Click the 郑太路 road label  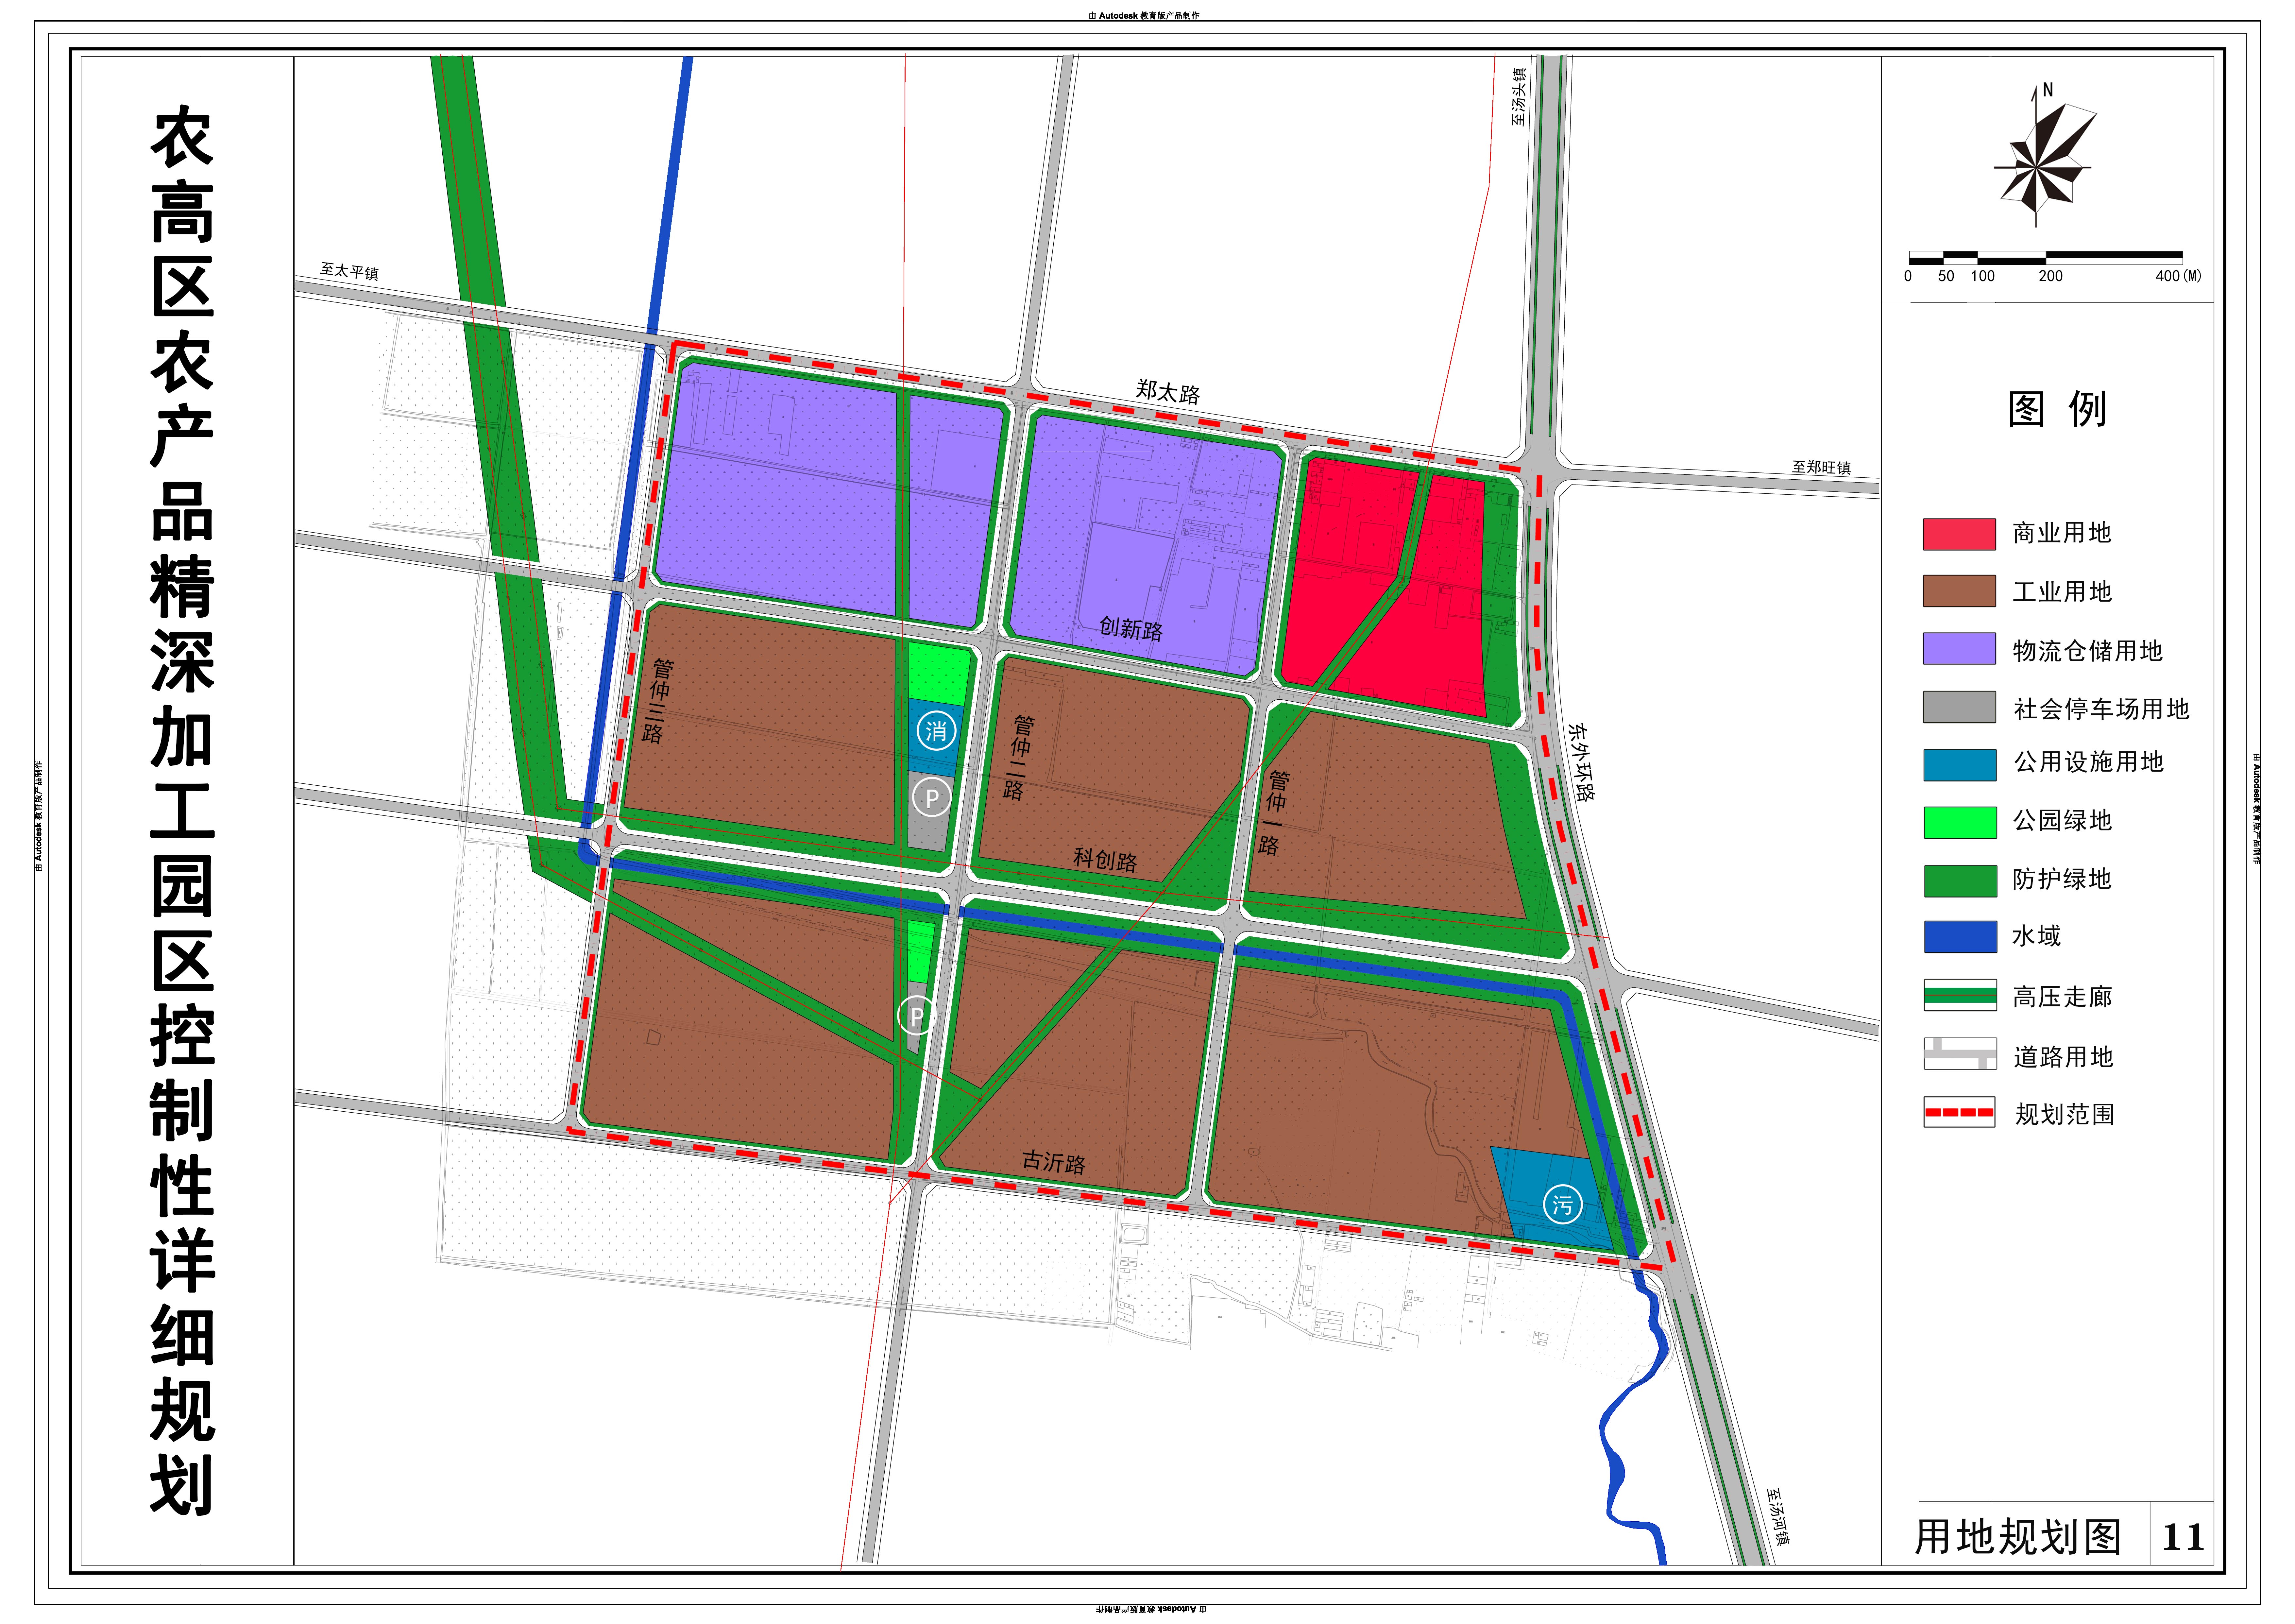(1168, 392)
